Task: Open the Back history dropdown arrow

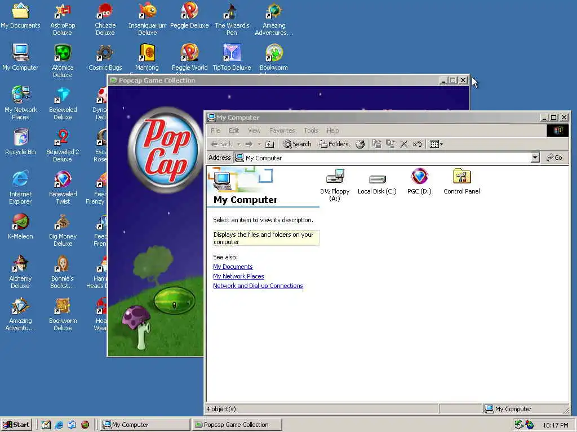Action: pos(238,145)
